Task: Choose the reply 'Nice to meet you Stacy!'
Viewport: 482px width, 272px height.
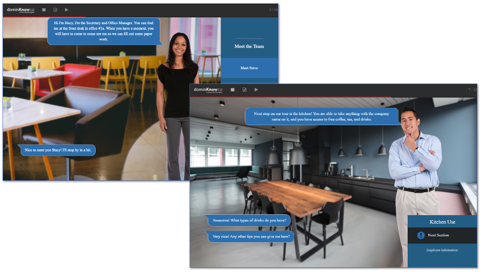Action: coord(57,150)
